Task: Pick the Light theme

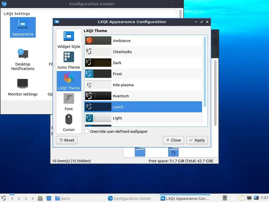Action: [x=143, y=118]
